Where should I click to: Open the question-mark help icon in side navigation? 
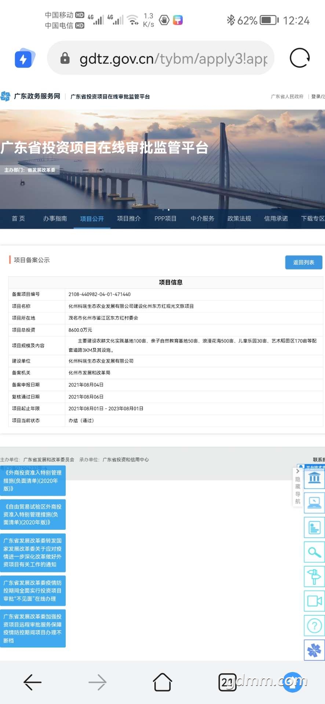click(314, 626)
